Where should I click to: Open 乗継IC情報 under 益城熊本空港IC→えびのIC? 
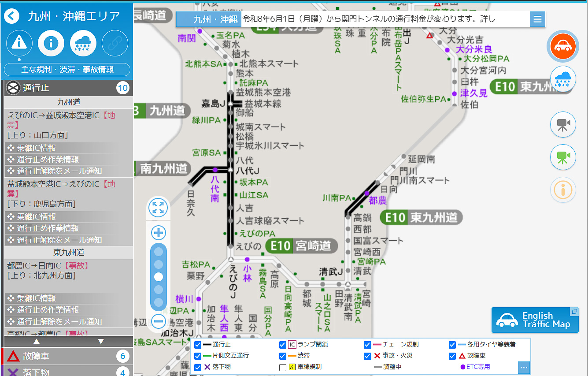pyautogui.click(x=69, y=217)
